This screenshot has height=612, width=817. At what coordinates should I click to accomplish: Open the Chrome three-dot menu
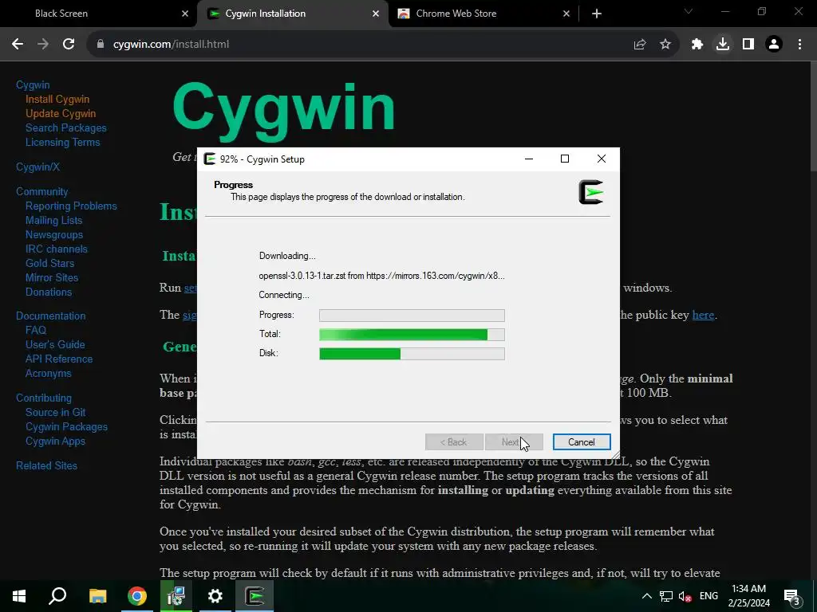(x=799, y=45)
